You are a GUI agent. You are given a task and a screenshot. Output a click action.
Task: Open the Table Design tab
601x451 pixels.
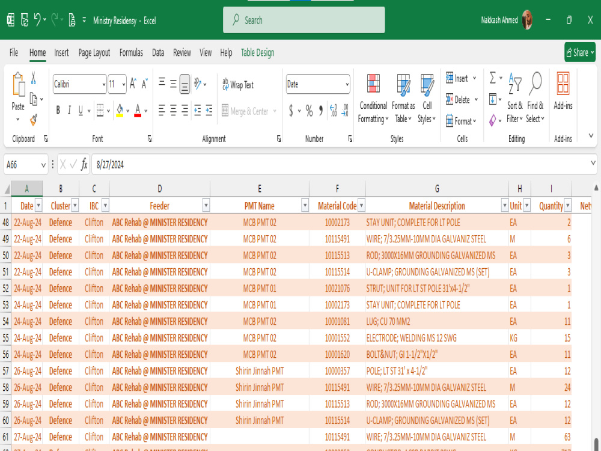pos(257,52)
